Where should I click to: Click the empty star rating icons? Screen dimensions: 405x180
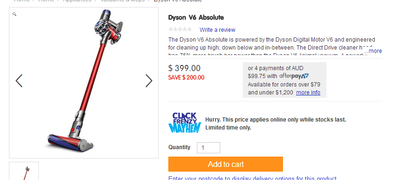click(x=180, y=29)
